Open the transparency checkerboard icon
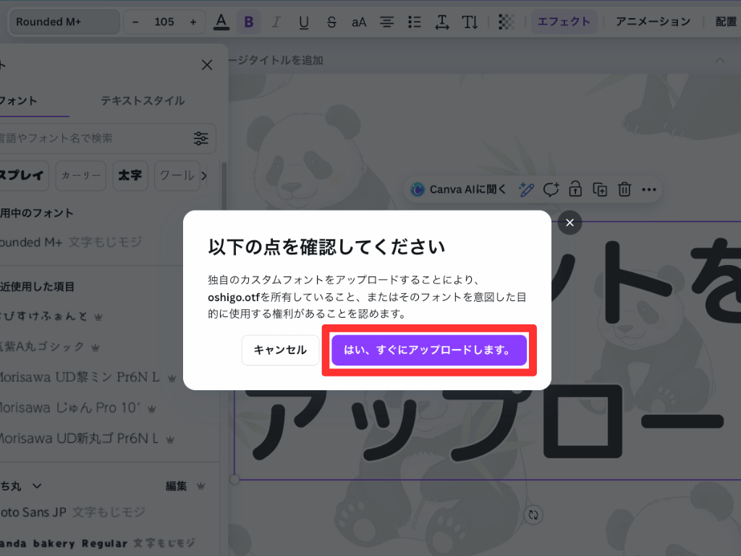The width and height of the screenshot is (741, 556). point(505,22)
